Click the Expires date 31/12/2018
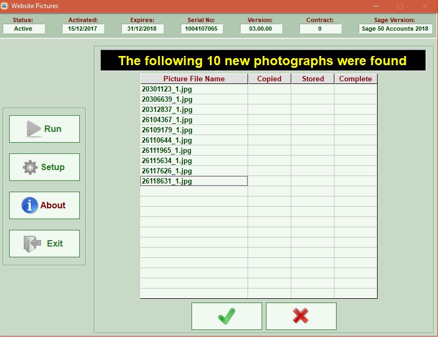Viewport: 438px width, 337px height. (142, 29)
